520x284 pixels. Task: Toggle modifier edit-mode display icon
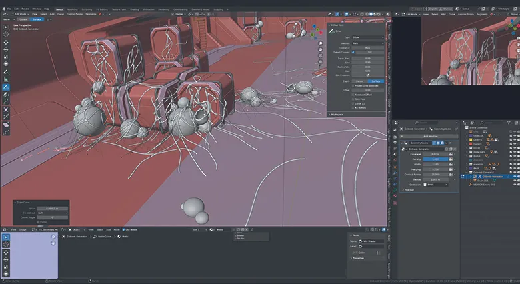pyautogui.click(x=434, y=143)
